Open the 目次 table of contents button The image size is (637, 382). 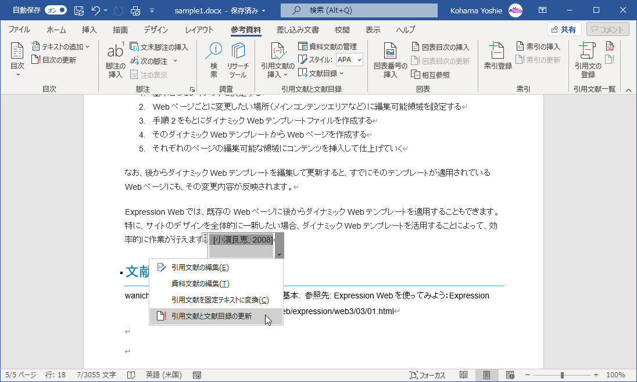[17, 60]
